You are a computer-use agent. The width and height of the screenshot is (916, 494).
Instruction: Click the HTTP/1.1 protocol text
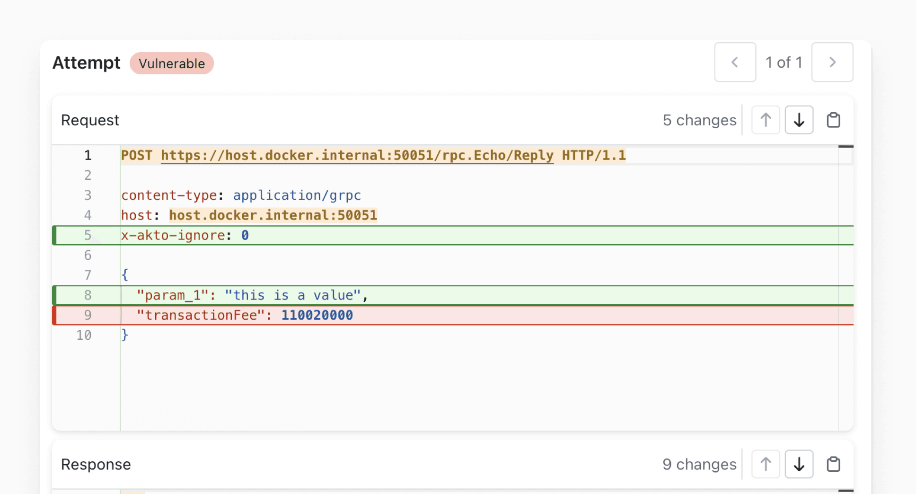(594, 155)
